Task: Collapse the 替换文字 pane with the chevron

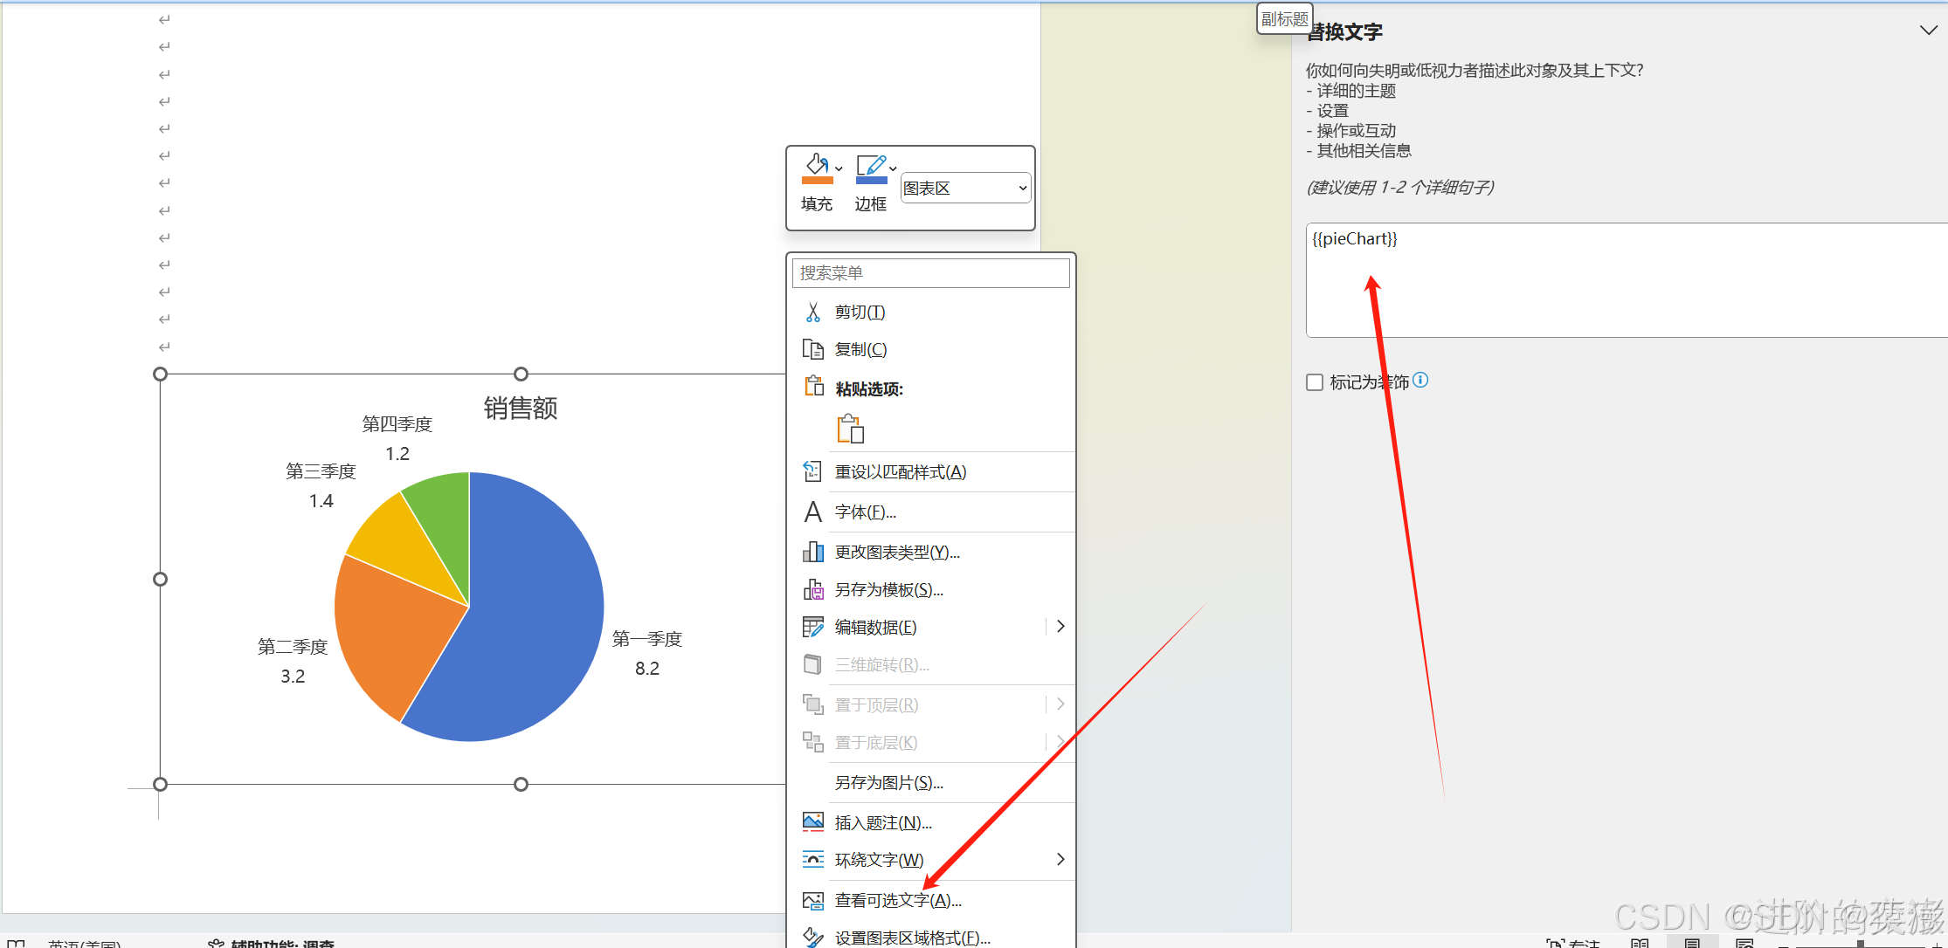Action: 1928,30
